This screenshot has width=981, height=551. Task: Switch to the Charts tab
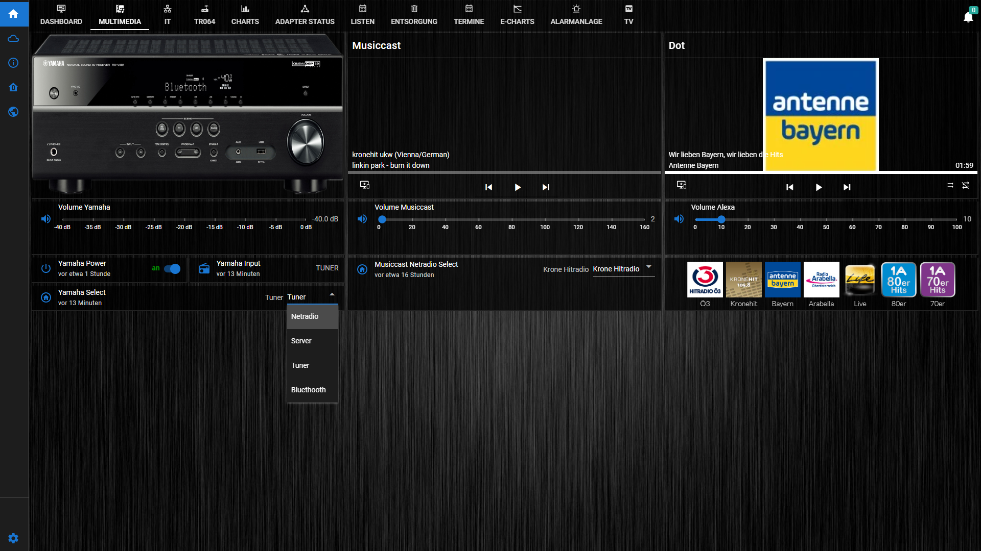[x=245, y=15]
